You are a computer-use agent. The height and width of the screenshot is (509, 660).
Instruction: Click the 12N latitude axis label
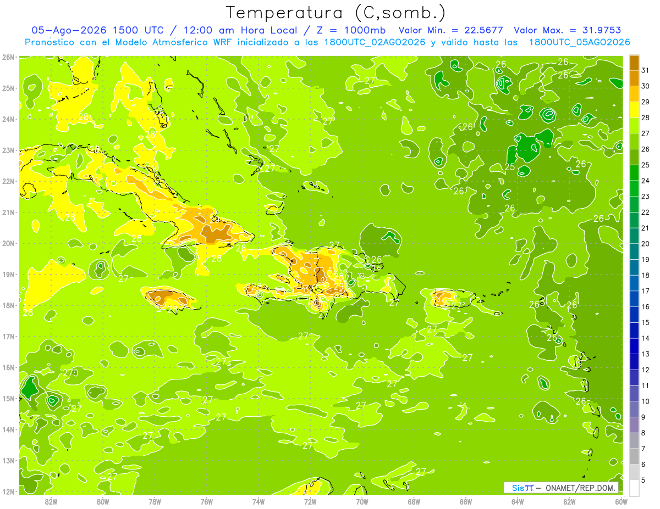click(8, 491)
